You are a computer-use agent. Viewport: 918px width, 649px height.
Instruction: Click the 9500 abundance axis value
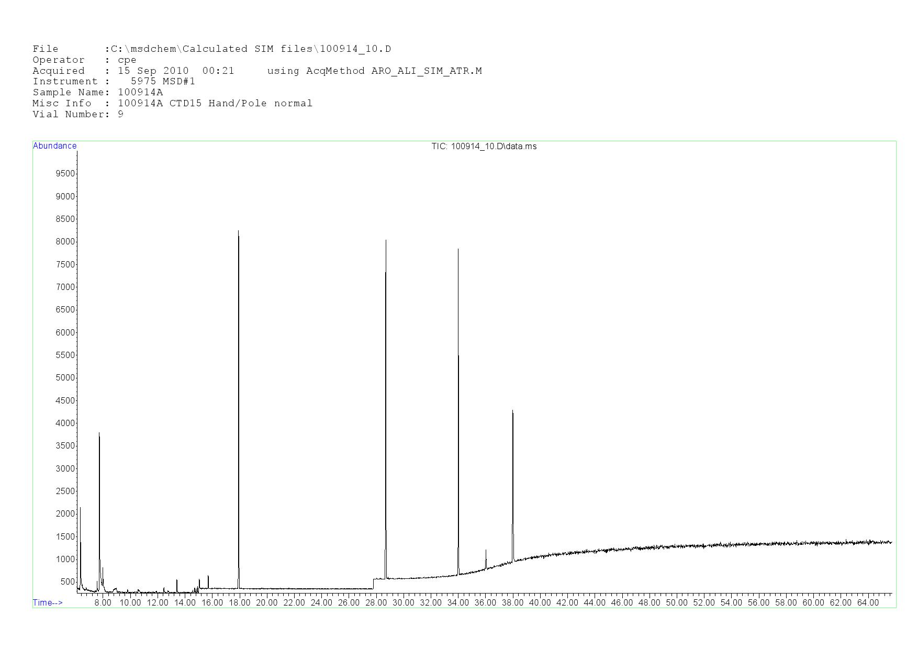65,174
